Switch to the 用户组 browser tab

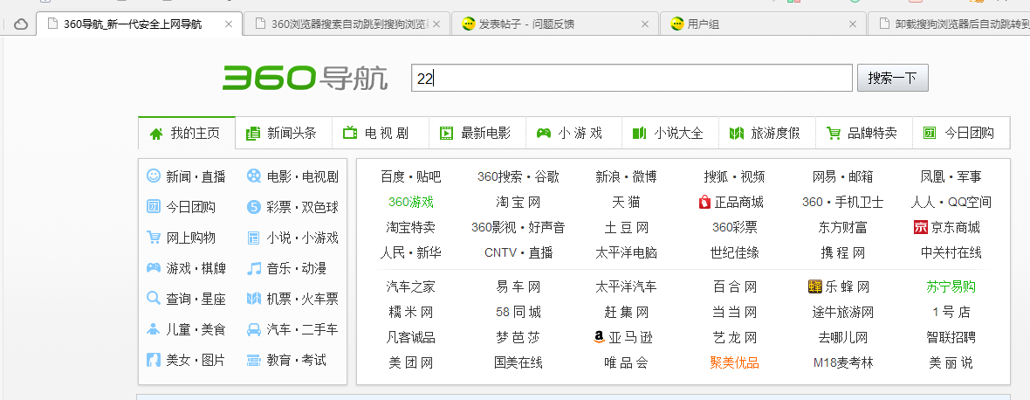point(762,24)
